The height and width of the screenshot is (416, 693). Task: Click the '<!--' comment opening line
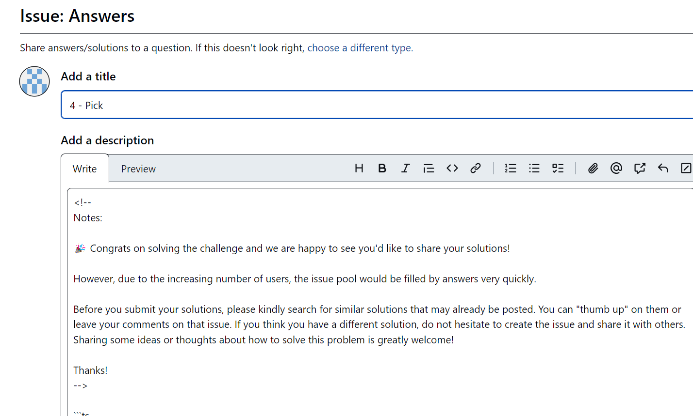(82, 202)
